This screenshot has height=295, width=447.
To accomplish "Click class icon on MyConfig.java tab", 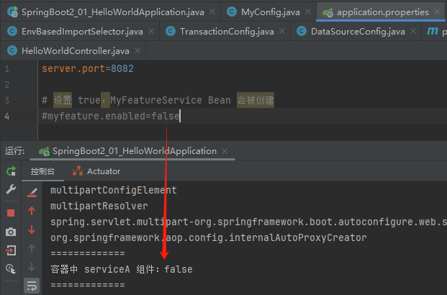I will click(x=232, y=12).
